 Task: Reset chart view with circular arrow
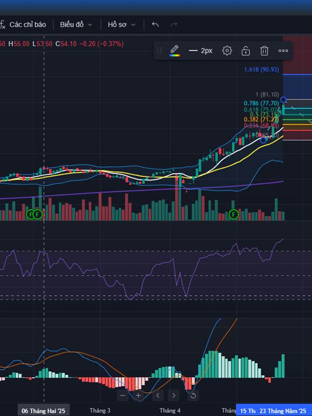(193, 396)
